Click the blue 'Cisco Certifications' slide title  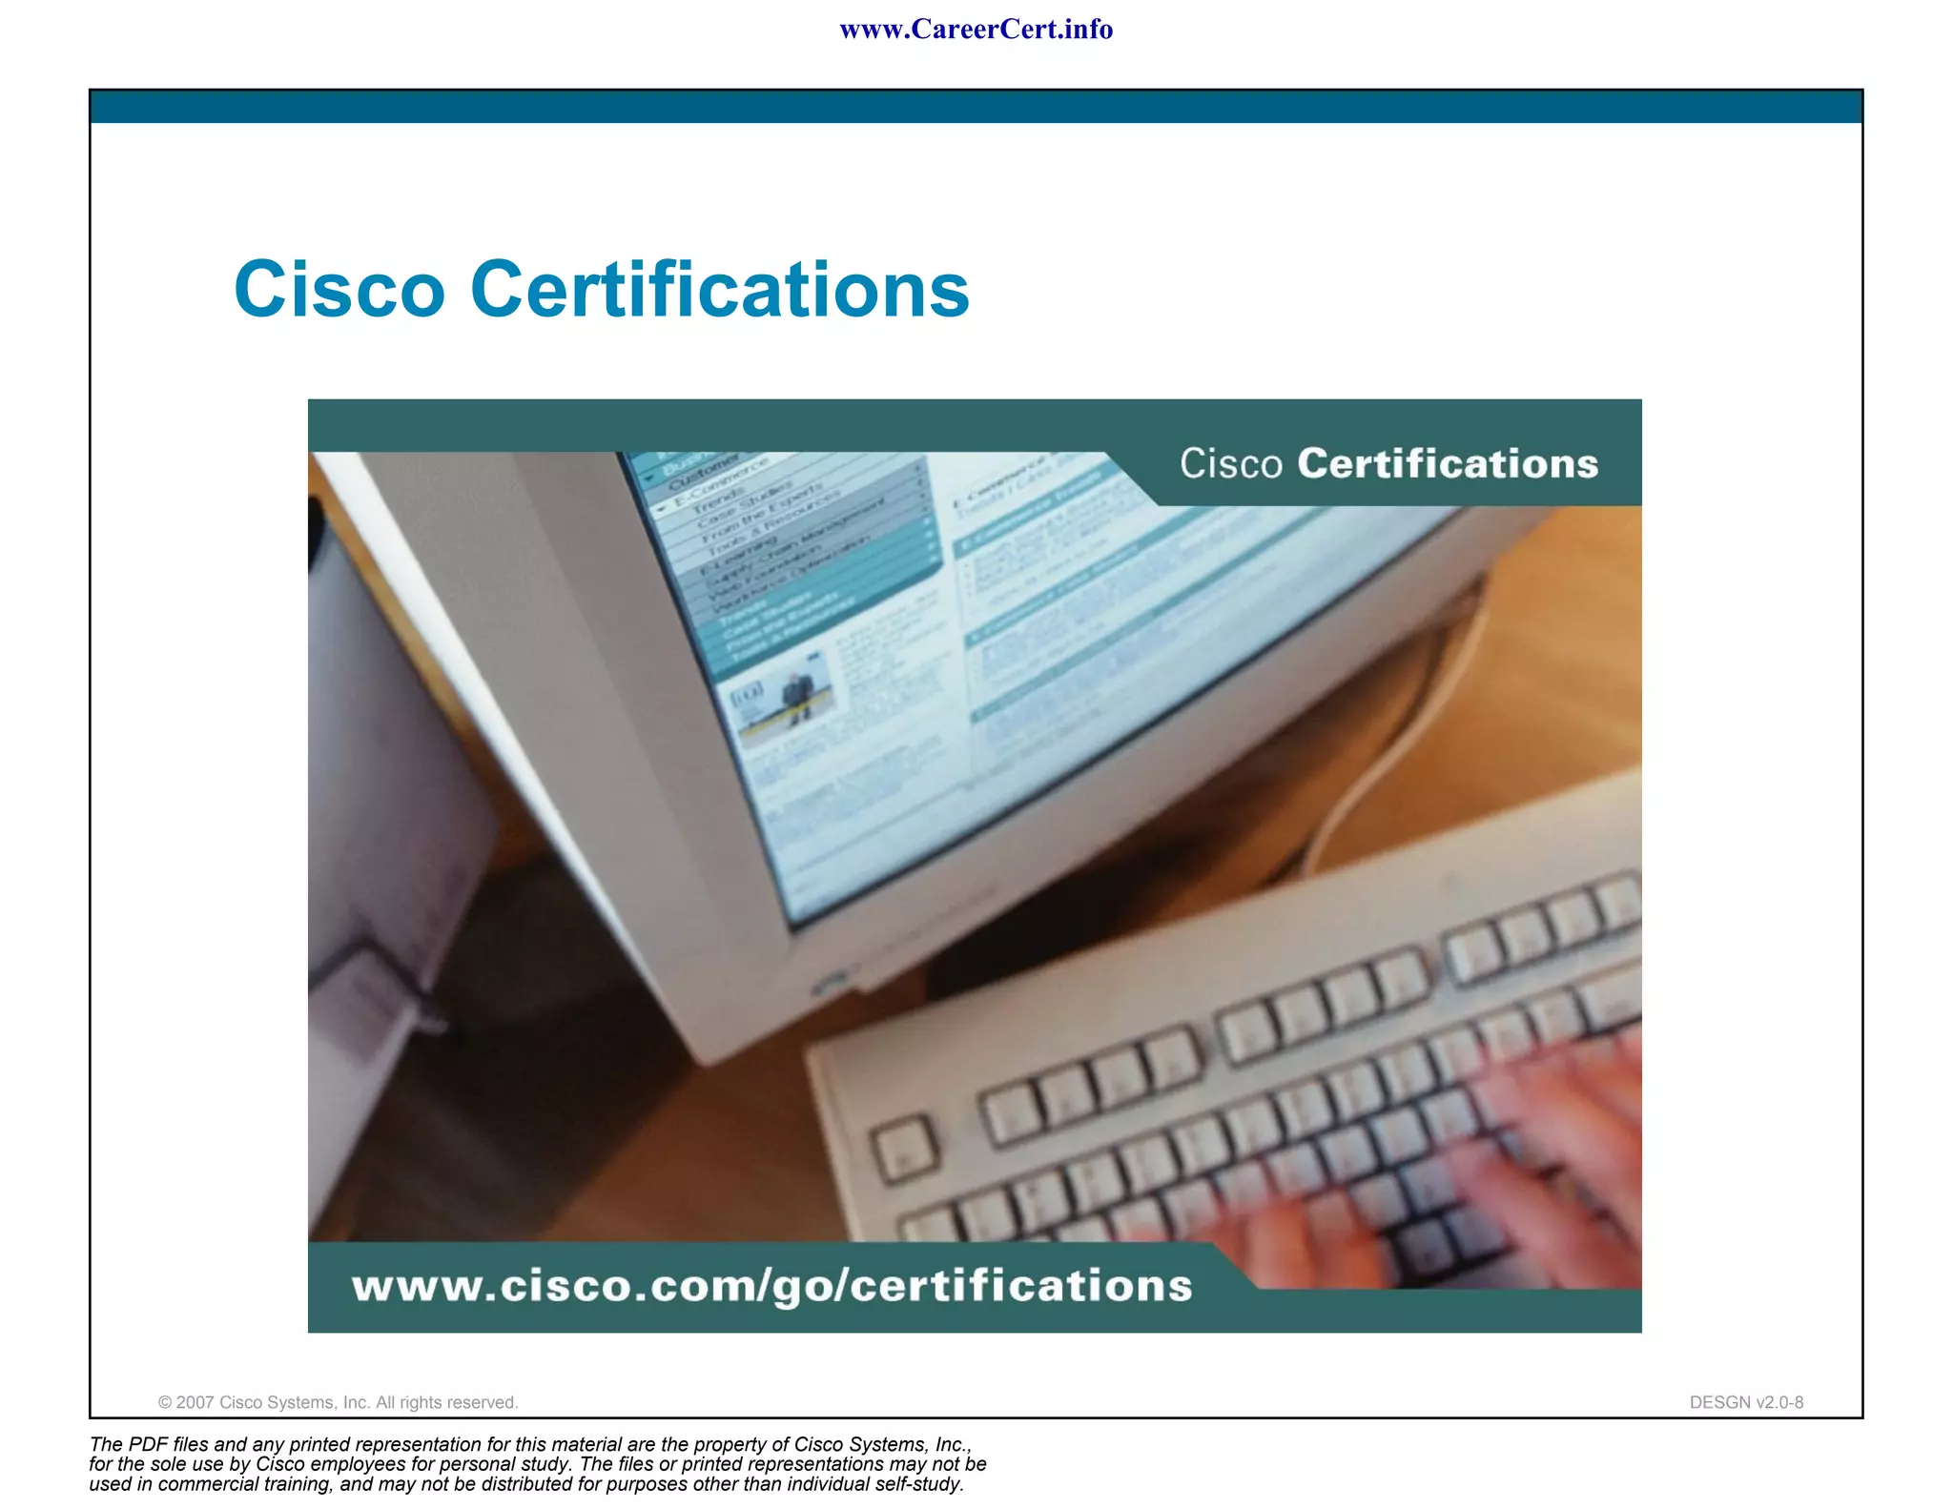point(602,289)
